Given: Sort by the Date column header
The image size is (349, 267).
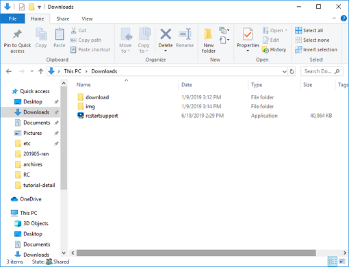Looking at the screenshot, I should pos(187,85).
